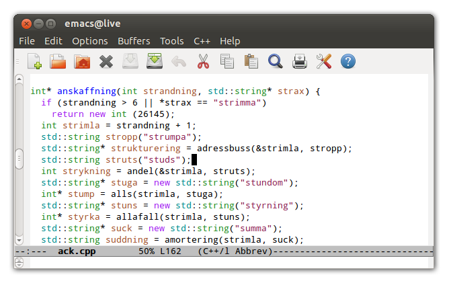Open a file using the folder icon
451x283 pixels.
coord(58,62)
